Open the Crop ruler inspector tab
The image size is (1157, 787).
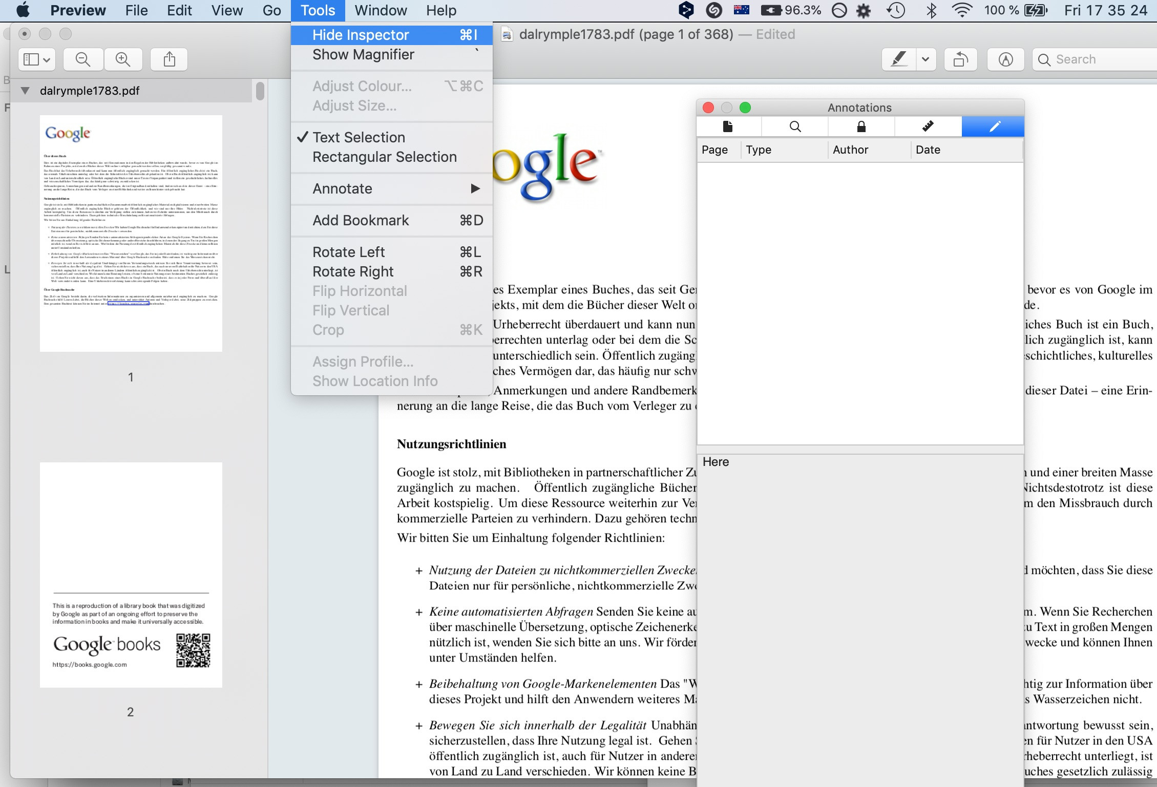928,126
